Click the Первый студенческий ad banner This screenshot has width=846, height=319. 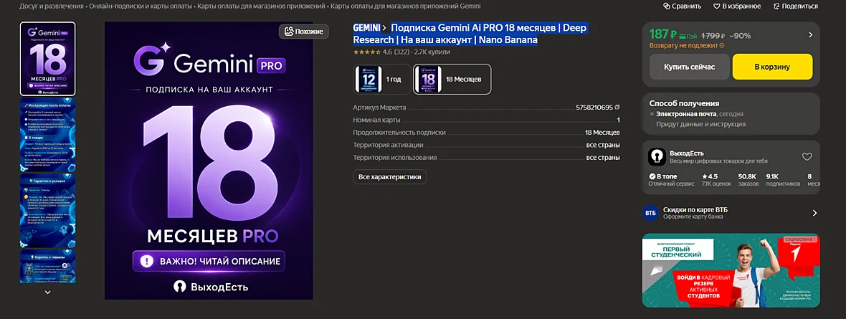tap(731, 270)
